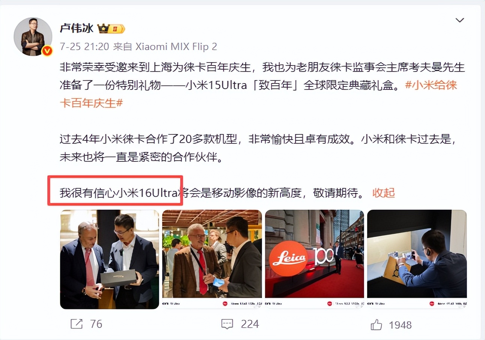The width and height of the screenshot is (485, 340).
Task: Open the Leica 100 red carpet photo
Action: pyautogui.click(x=314, y=259)
